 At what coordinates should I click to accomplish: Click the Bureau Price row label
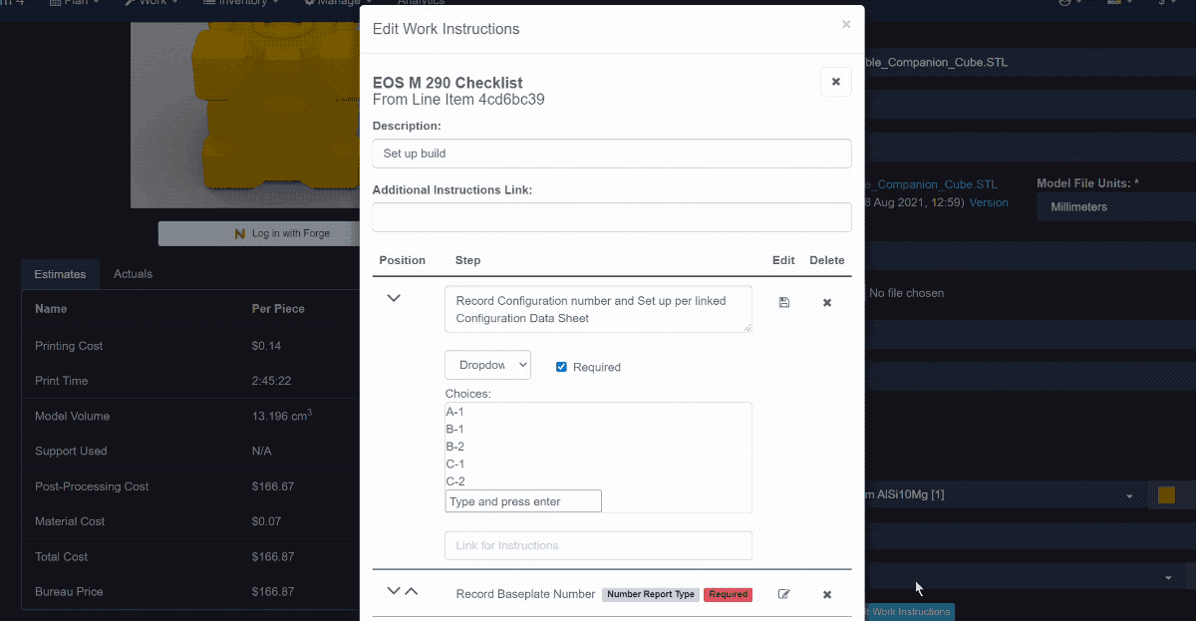(69, 592)
